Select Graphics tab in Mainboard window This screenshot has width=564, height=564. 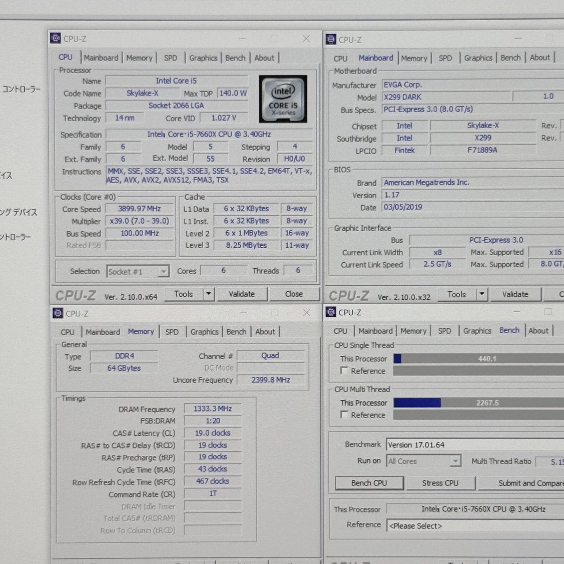(x=478, y=58)
